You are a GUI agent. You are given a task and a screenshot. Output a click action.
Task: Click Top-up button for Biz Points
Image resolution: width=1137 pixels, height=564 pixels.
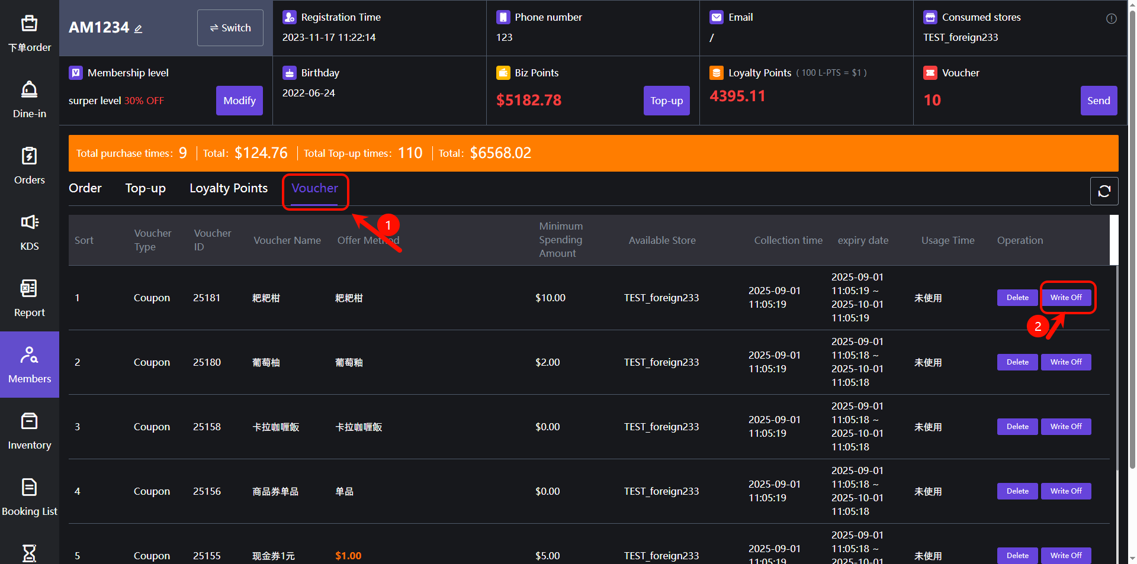point(666,101)
